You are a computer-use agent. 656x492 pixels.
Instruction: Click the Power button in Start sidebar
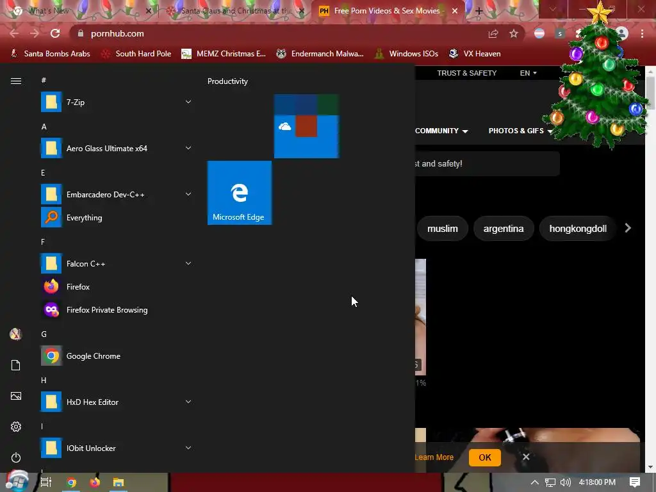pos(16,457)
